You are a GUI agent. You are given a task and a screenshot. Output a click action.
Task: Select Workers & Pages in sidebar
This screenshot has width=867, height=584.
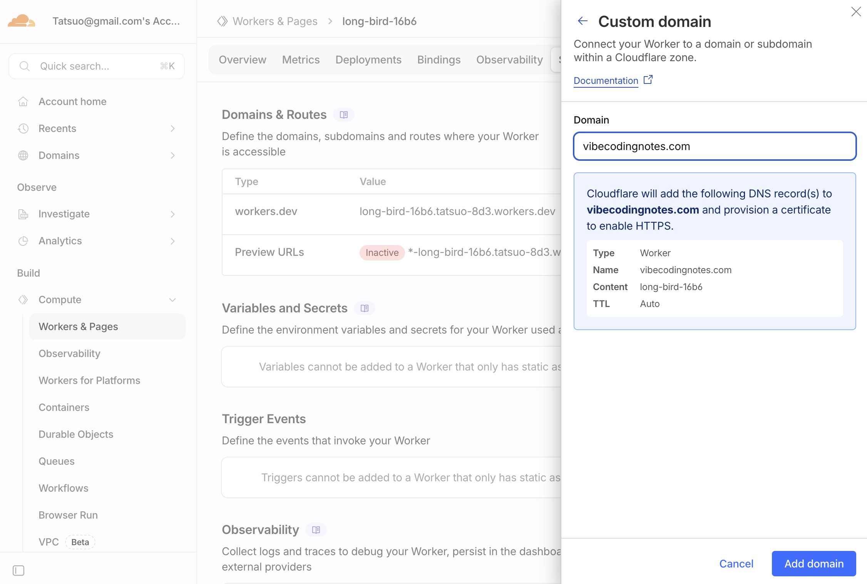(x=107, y=327)
